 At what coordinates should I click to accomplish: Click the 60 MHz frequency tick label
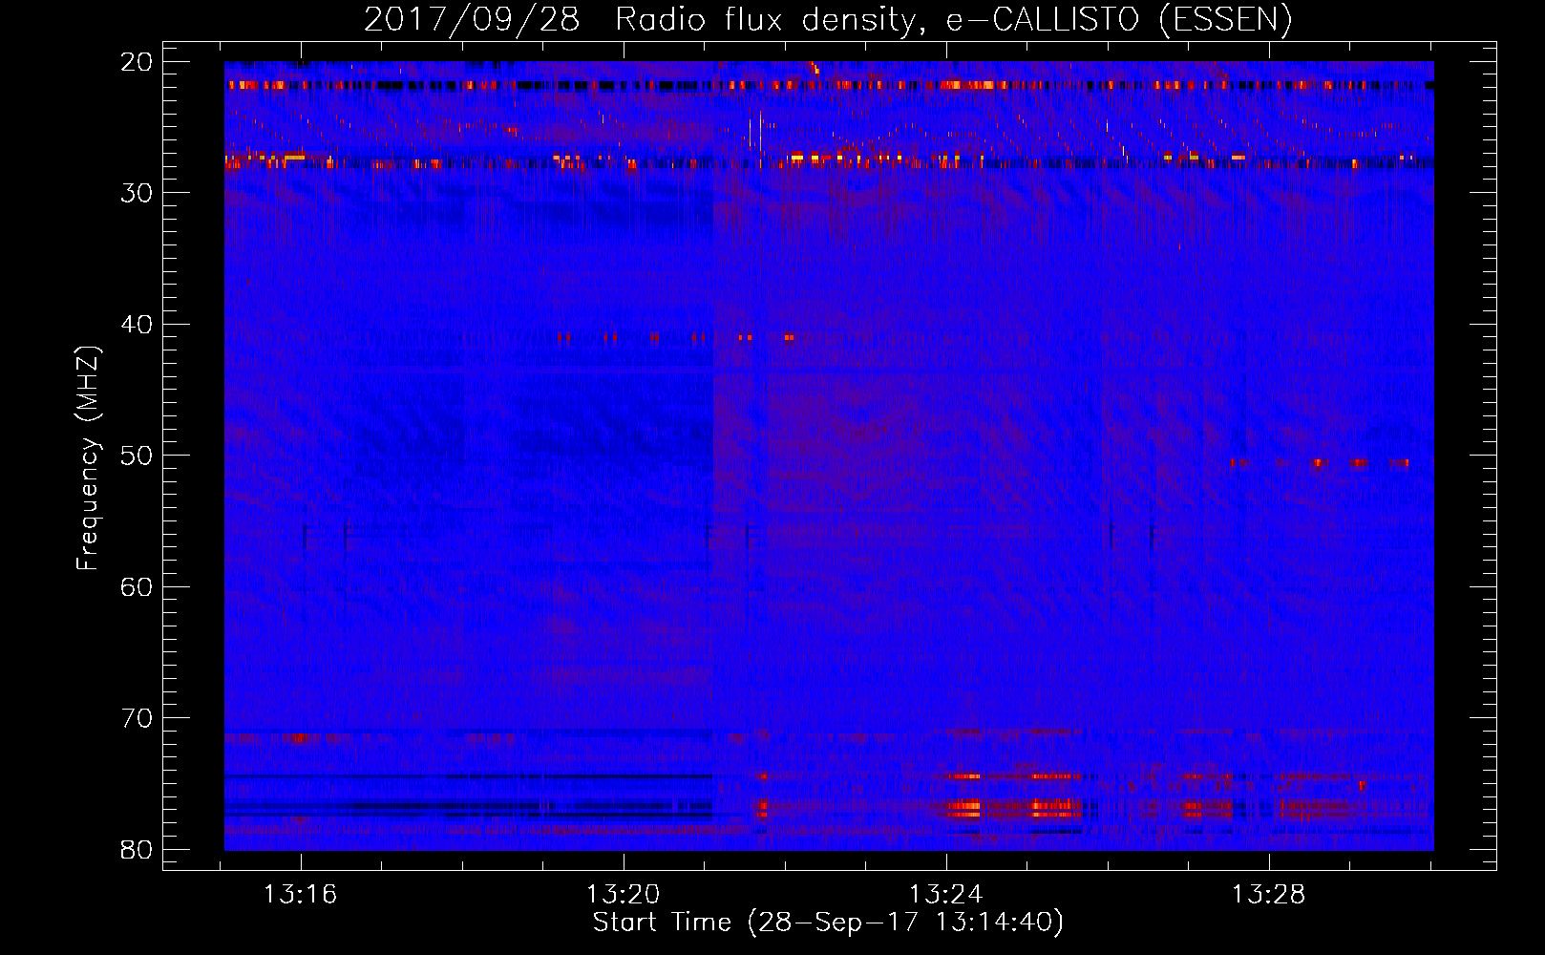click(x=138, y=586)
